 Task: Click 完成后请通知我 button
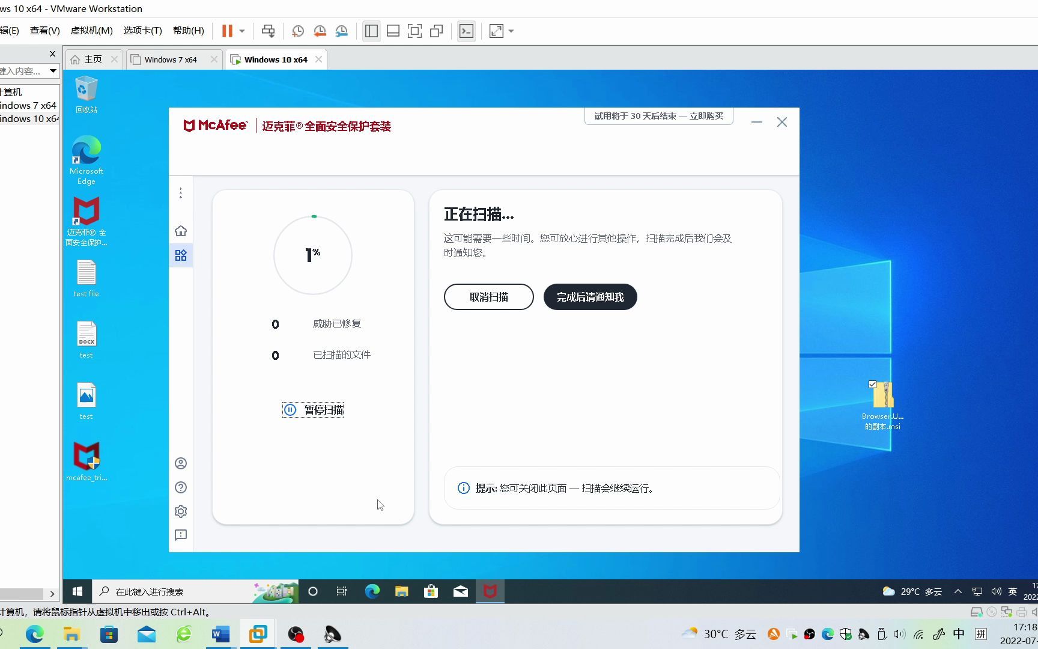tap(590, 297)
